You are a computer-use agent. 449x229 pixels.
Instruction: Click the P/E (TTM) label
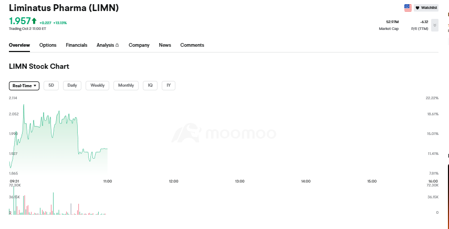420,28
